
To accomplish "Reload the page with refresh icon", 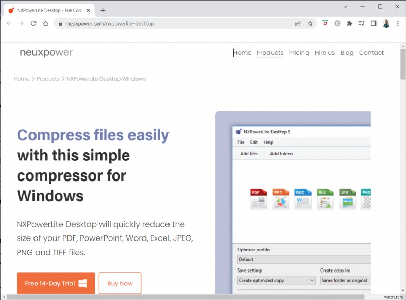I will point(33,23).
